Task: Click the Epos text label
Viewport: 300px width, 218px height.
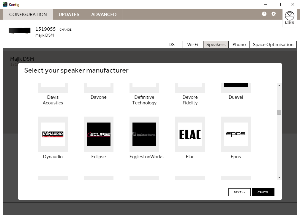Action: [236, 157]
